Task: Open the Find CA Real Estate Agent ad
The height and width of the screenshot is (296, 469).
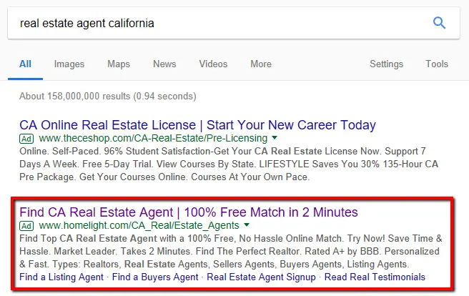Action: [x=189, y=212]
